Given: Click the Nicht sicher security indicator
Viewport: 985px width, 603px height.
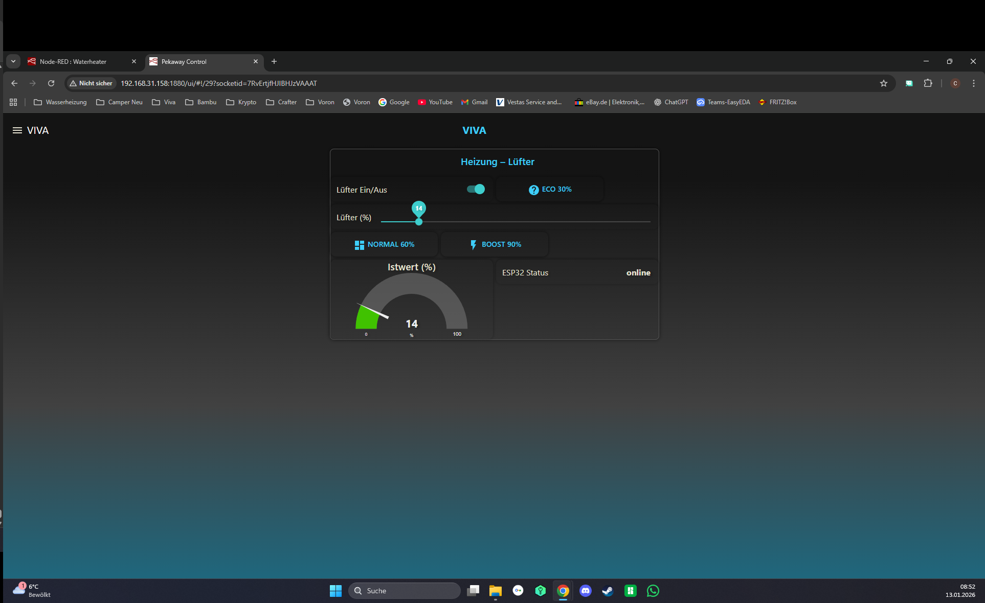Looking at the screenshot, I should point(91,83).
